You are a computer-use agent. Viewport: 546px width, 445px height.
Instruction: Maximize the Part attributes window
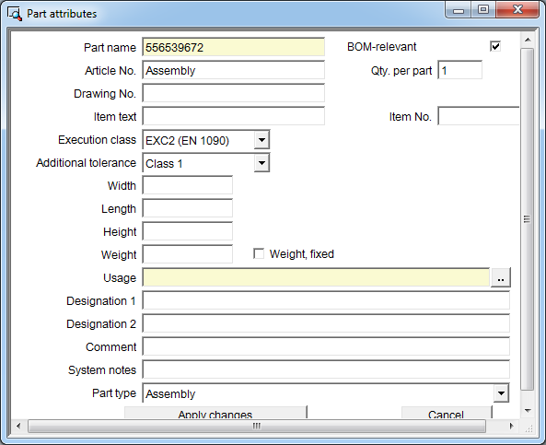tap(483, 10)
